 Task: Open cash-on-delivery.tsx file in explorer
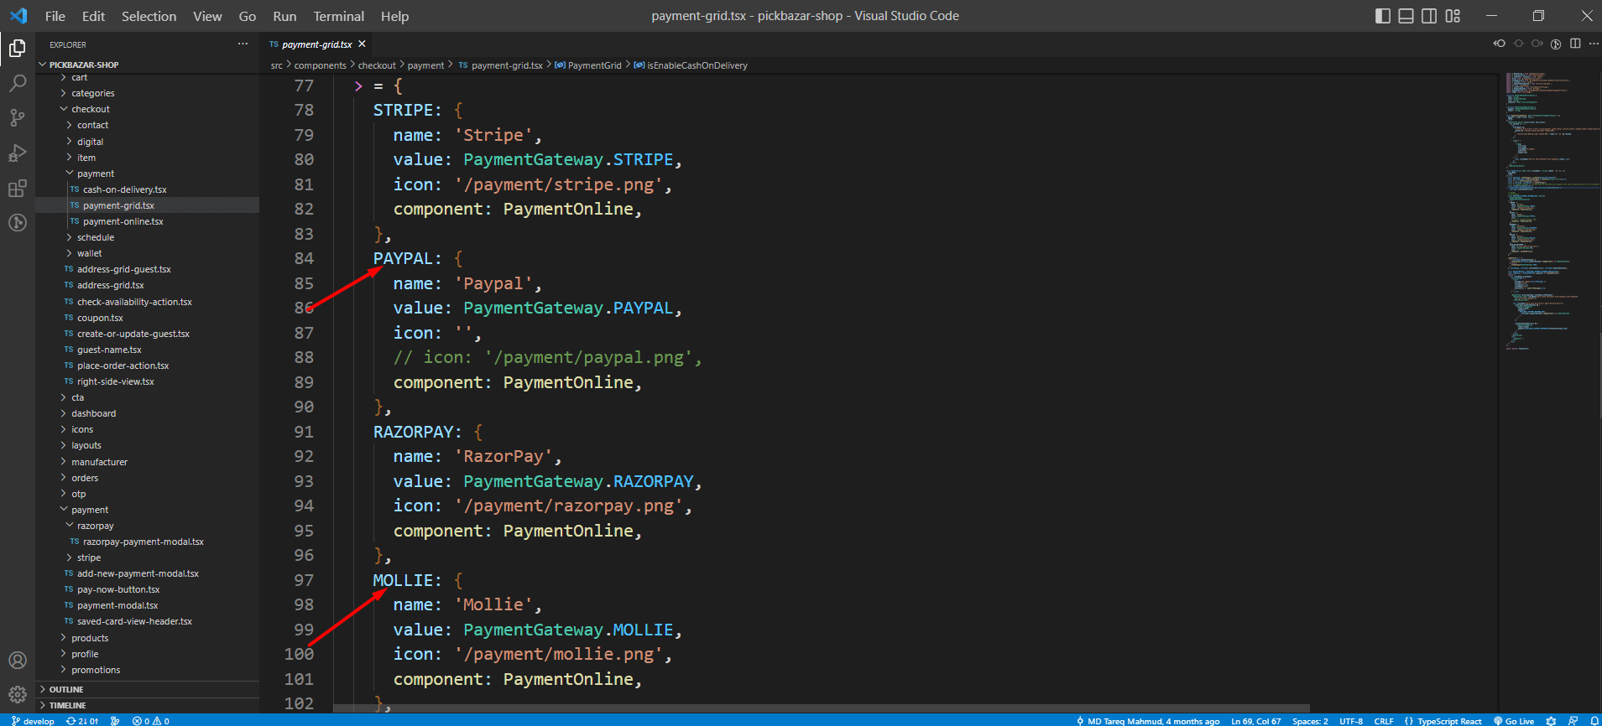click(124, 189)
